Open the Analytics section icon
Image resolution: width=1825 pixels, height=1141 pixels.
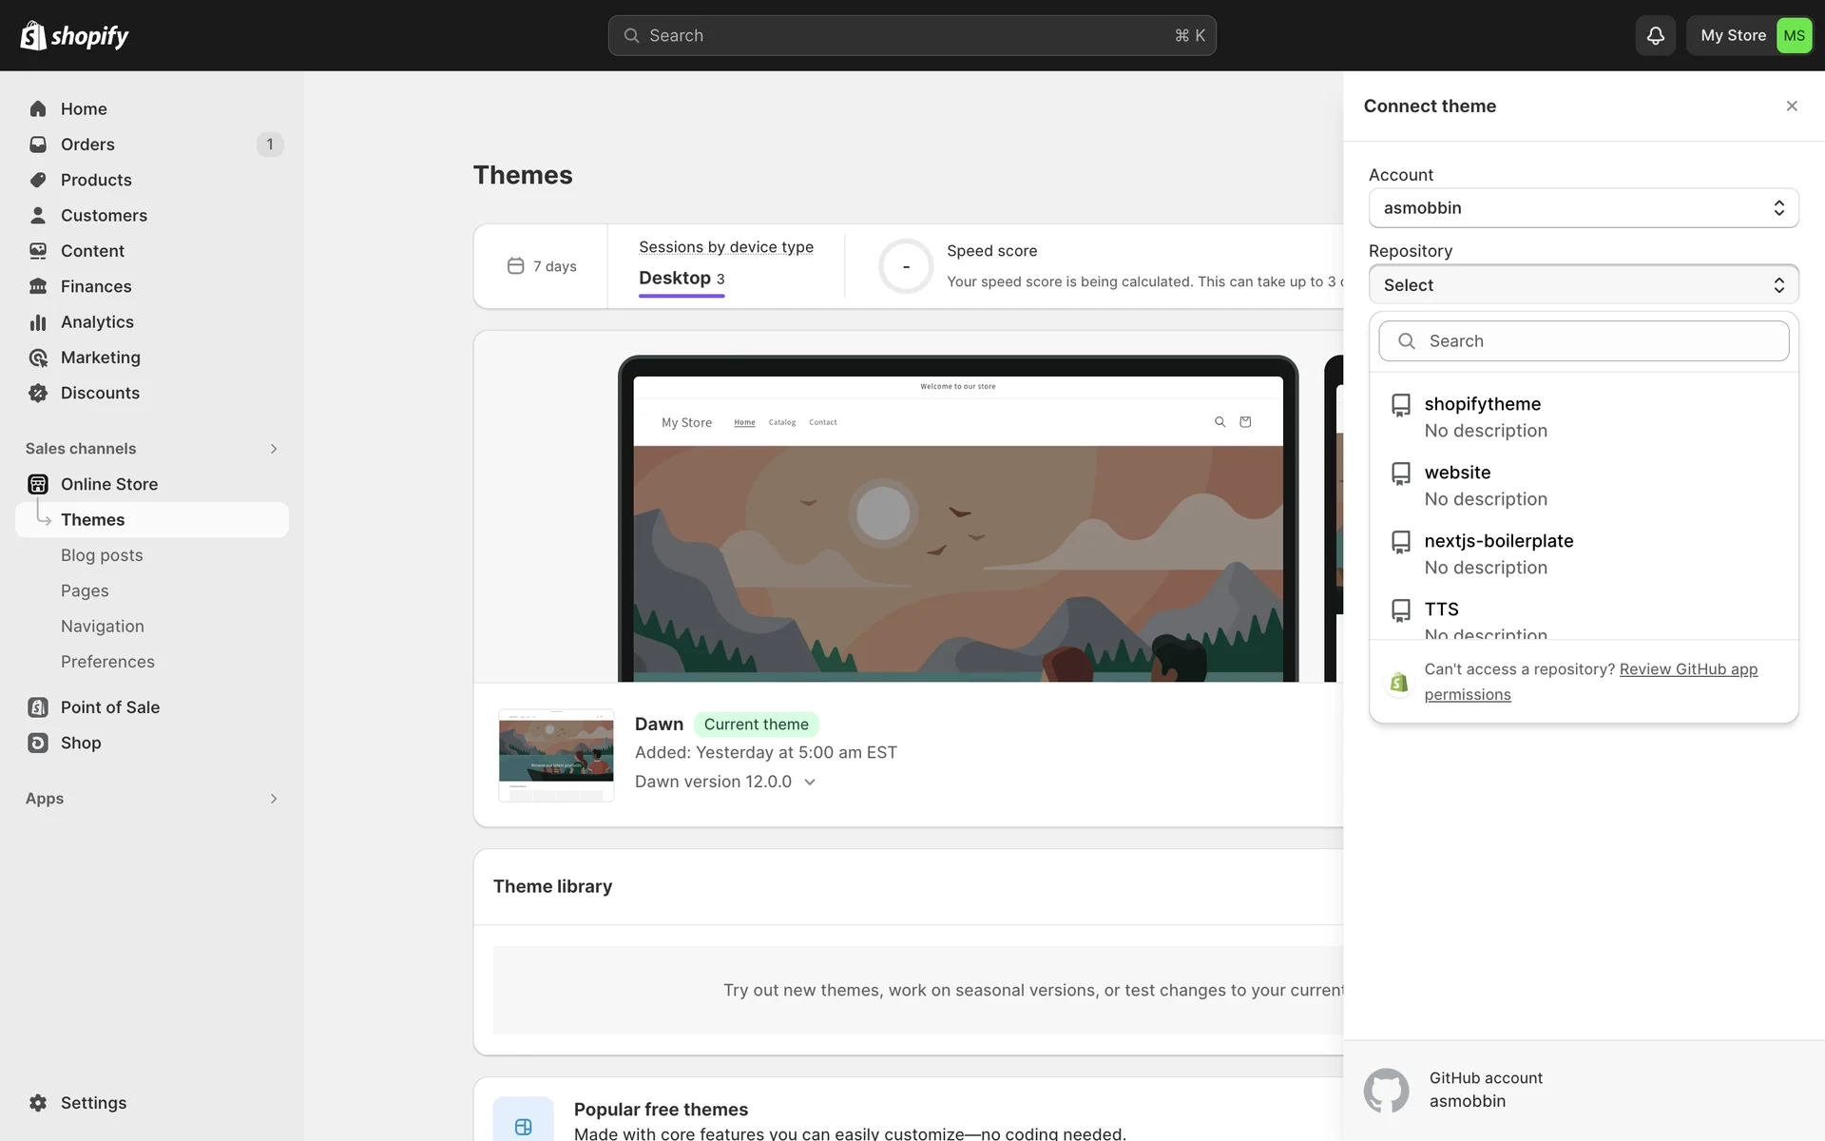tap(38, 322)
